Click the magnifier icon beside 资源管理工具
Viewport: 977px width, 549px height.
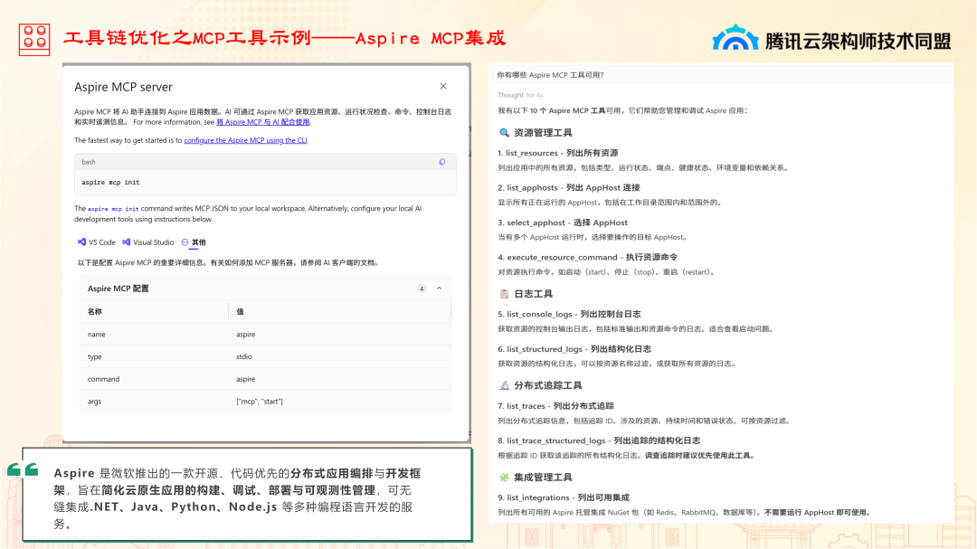coord(504,133)
